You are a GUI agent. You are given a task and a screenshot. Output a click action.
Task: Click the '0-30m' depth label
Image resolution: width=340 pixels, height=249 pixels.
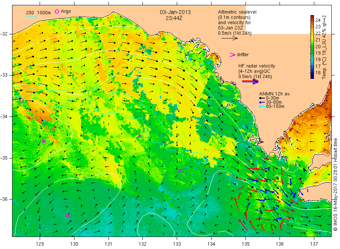(272, 98)
